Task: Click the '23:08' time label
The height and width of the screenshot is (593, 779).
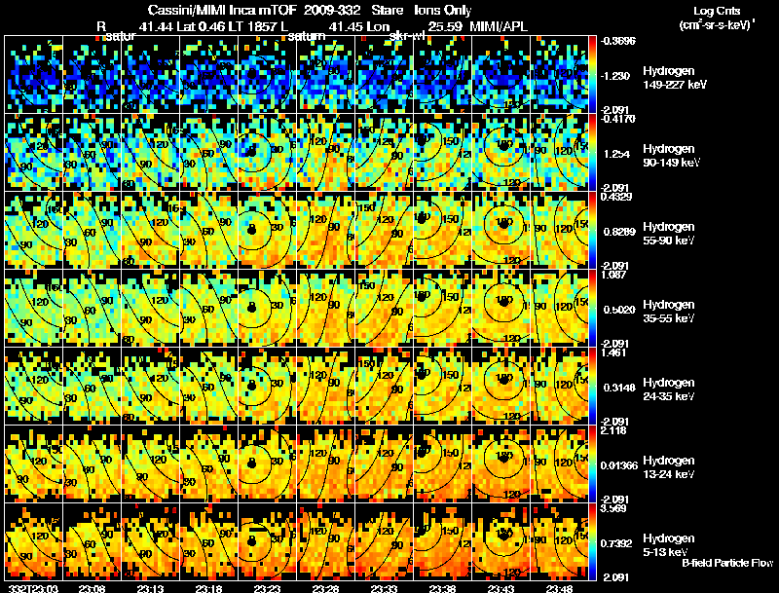Action: pyautogui.click(x=92, y=588)
